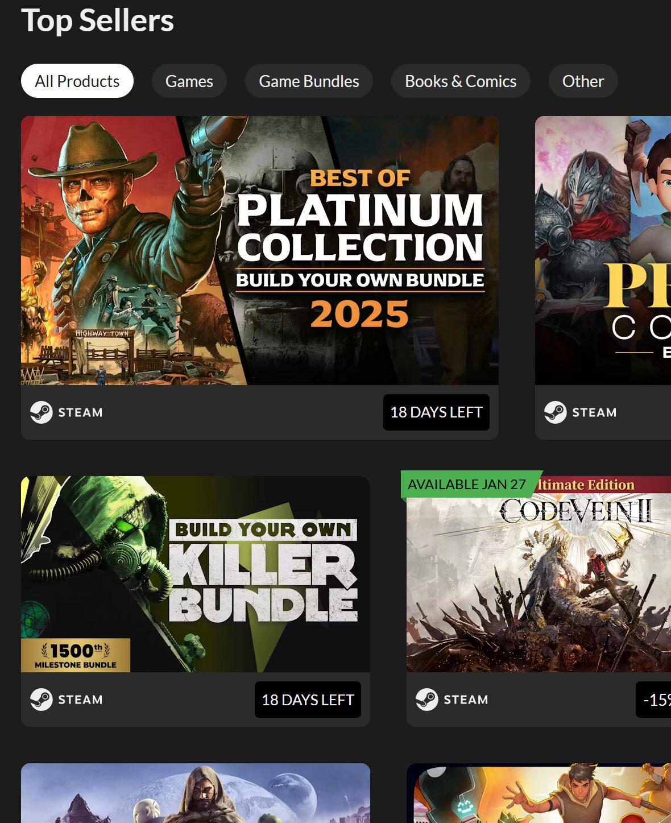Click Steam icon under Killer Bundle
This screenshot has width=671, height=823.
coord(42,700)
